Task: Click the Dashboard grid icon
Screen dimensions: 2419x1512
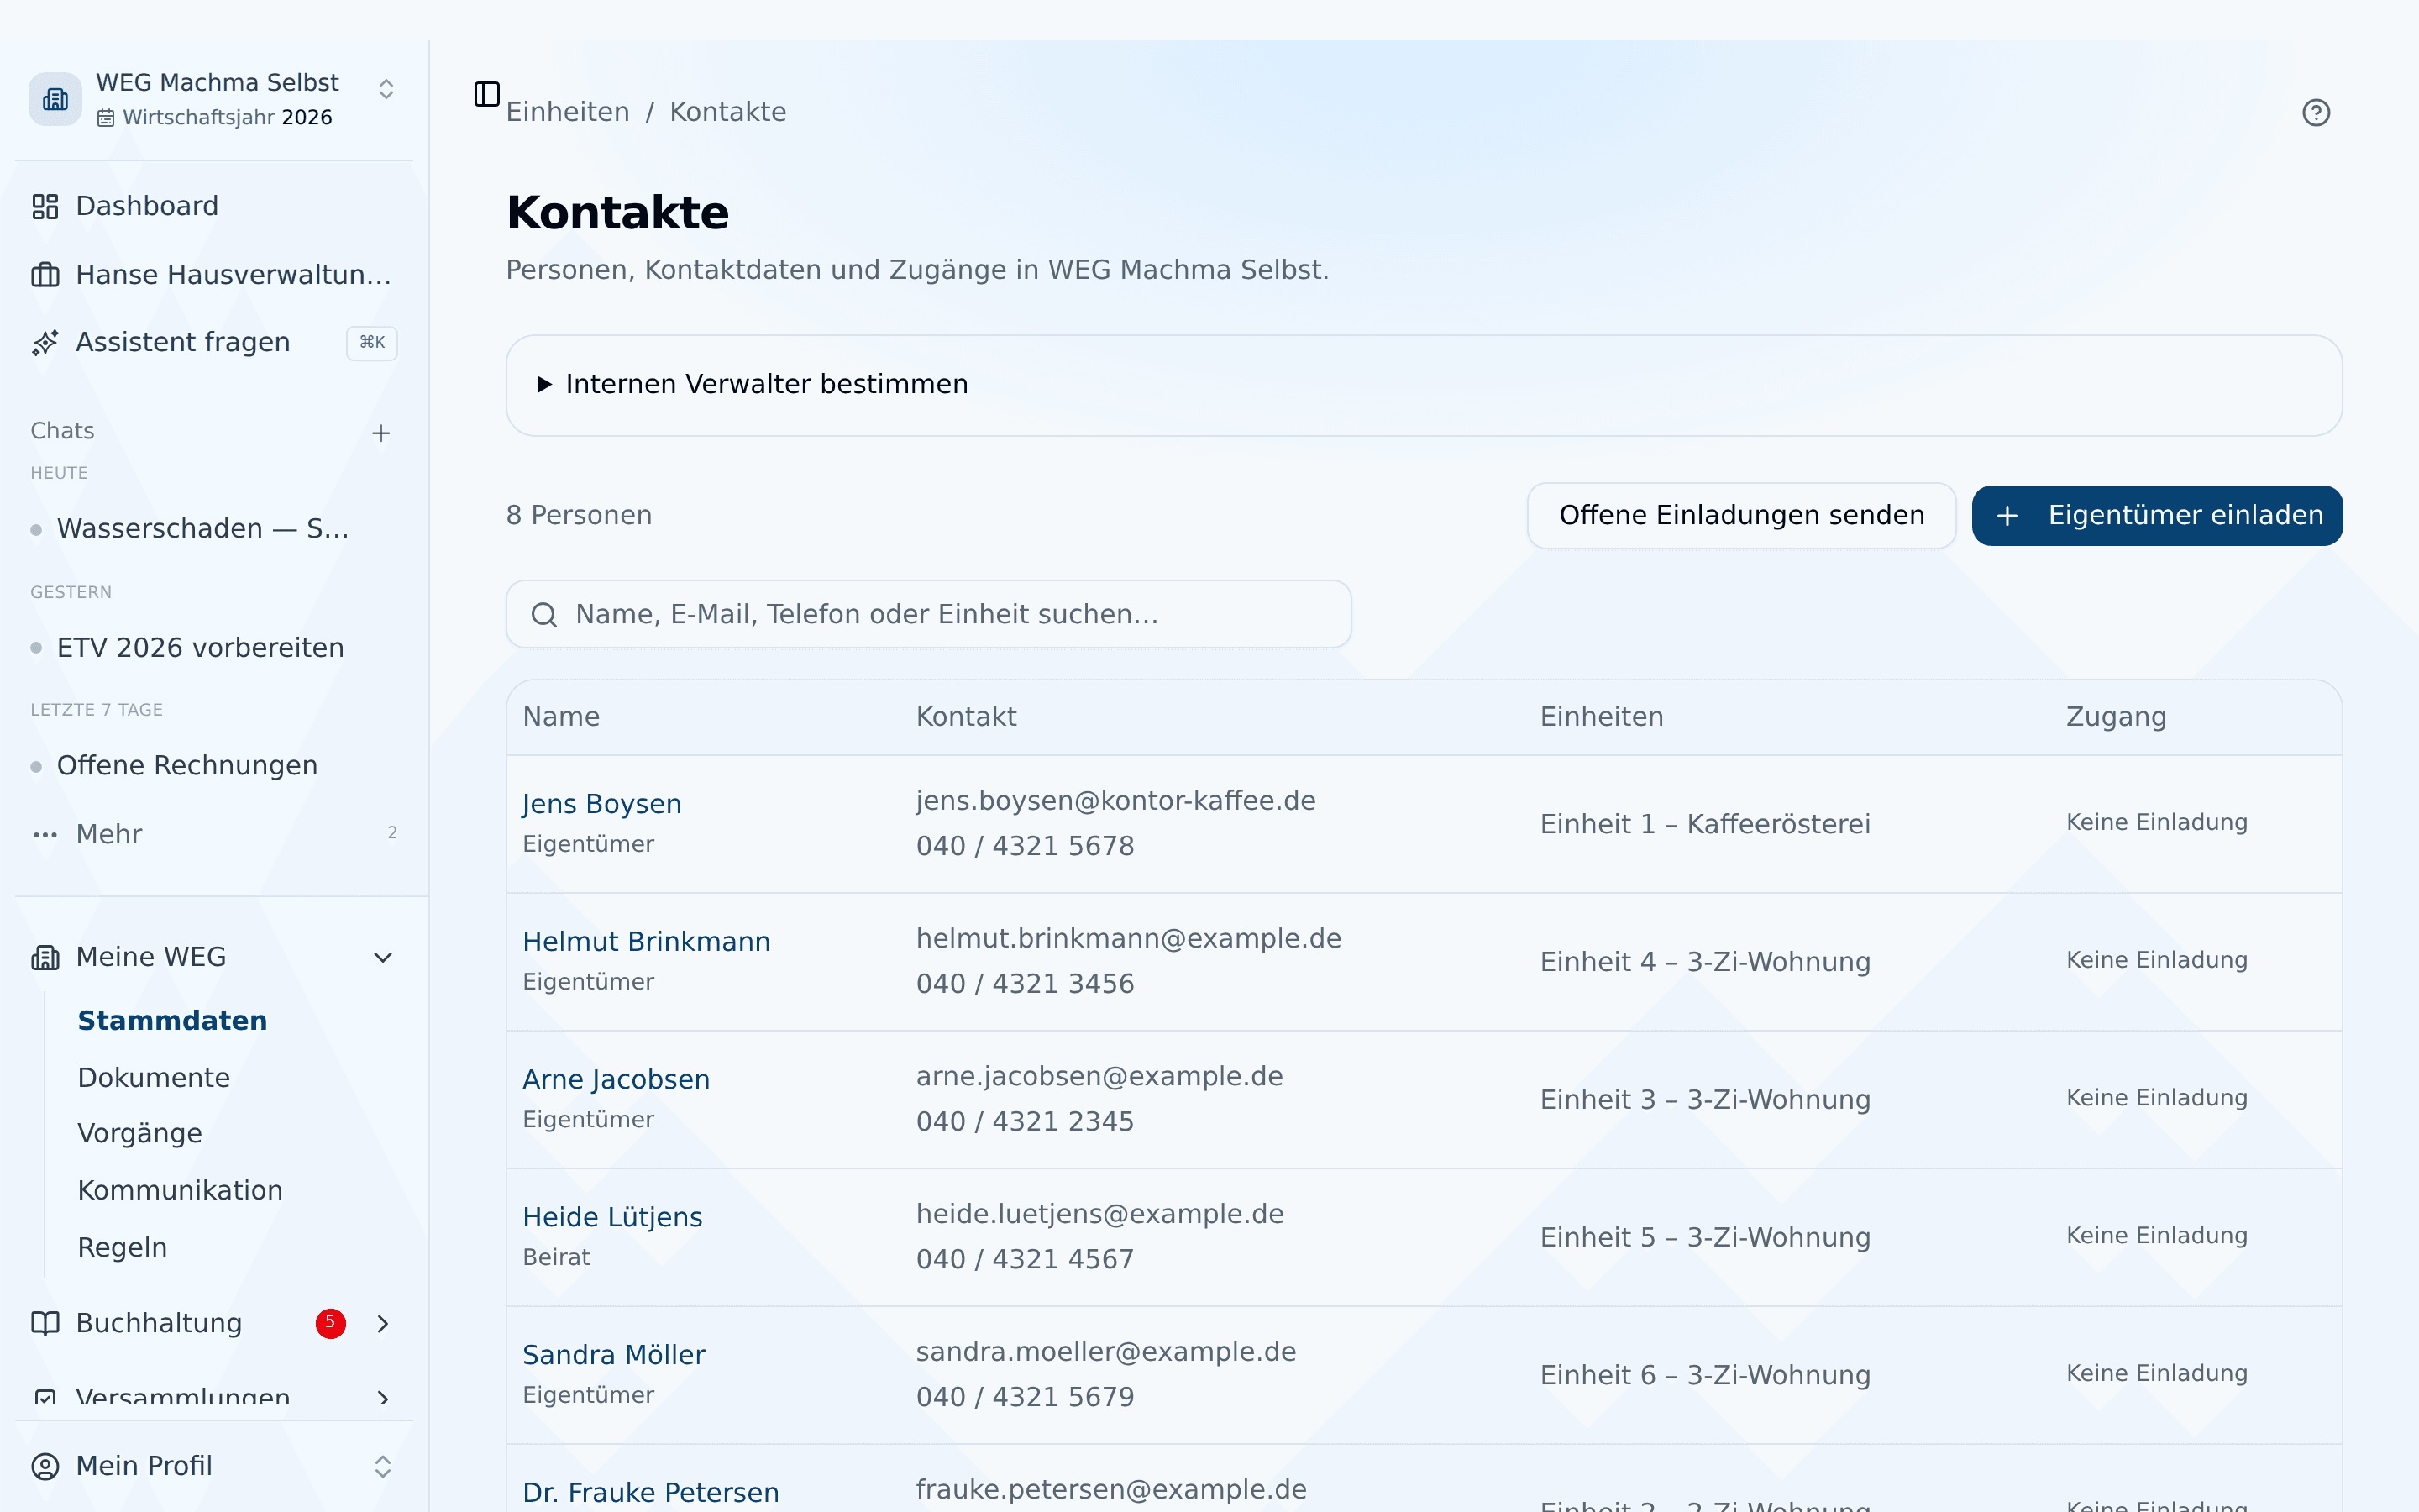Action: pyautogui.click(x=45, y=206)
